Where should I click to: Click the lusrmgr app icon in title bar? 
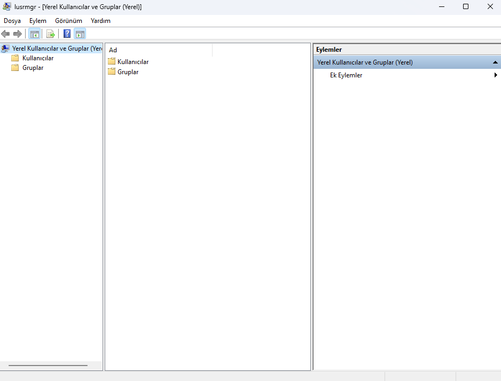7,6
